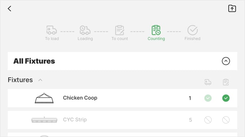The height and width of the screenshot is (137, 245).
Task: Toggle Chicken Coop counted green checkmark
Action: 226,98
